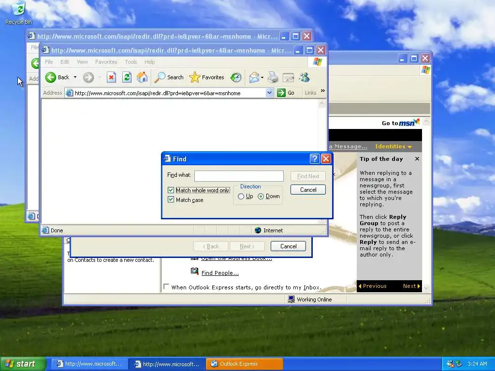Open the Start menu

pyautogui.click(x=23, y=364)
